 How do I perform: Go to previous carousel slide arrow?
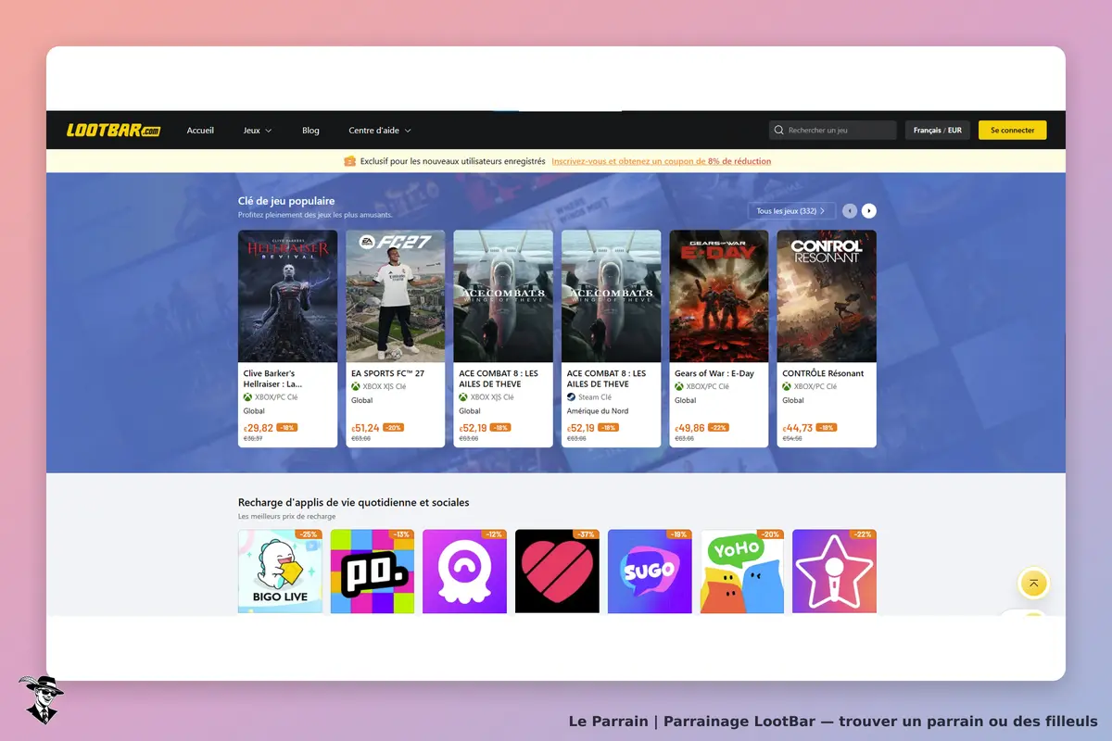tap(850, 211)
